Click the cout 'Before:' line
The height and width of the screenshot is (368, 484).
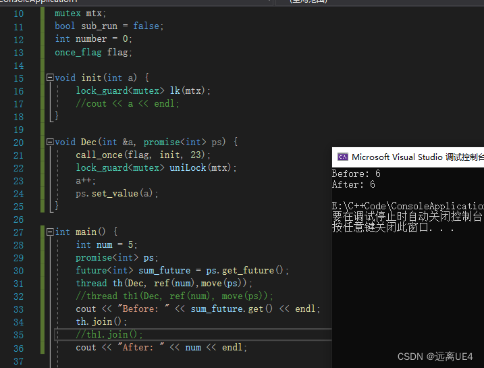pos(198,309)
